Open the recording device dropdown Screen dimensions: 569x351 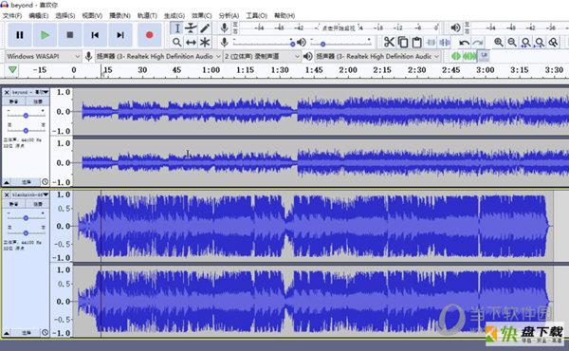pos(158,56)
